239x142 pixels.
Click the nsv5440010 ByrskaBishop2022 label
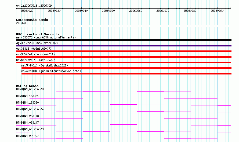point(45,65)
